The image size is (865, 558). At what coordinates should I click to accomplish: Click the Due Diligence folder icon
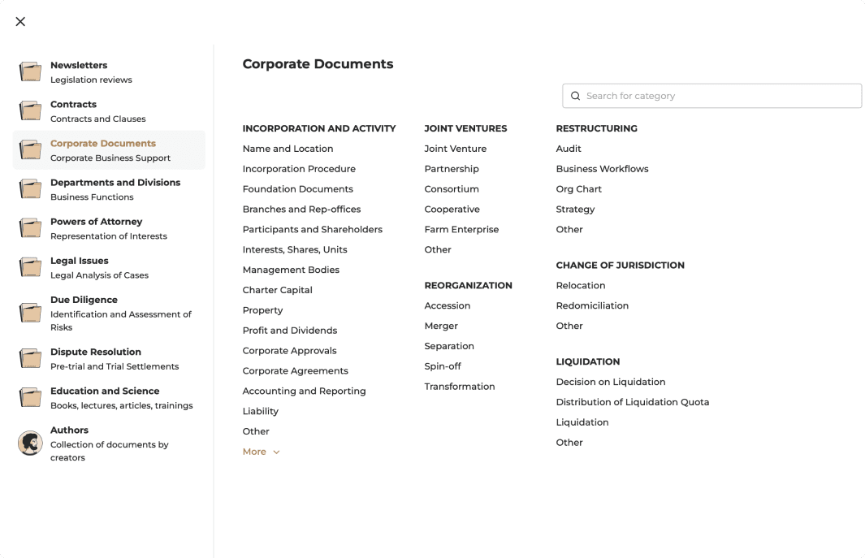pyautogui.click(x=30, y=312)
